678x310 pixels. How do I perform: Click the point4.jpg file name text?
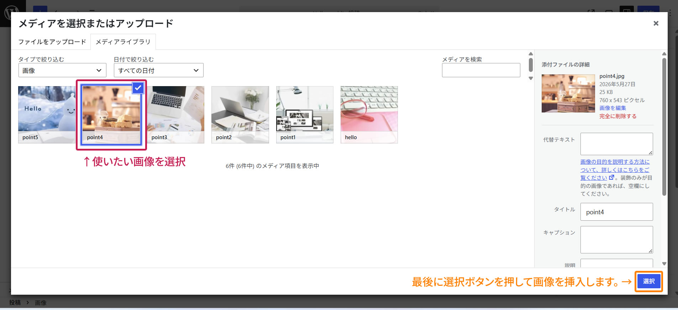(x=612, y=76)
